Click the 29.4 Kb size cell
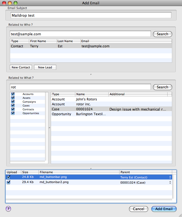Viewport: 182px width, 217px height. pyautogui.click(x=28, y=182)
